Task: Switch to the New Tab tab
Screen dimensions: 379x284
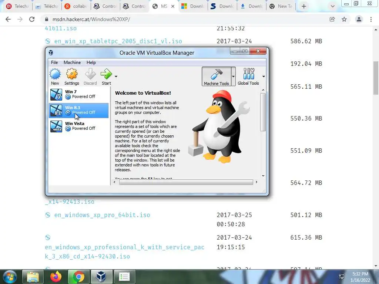Action: 281,6
